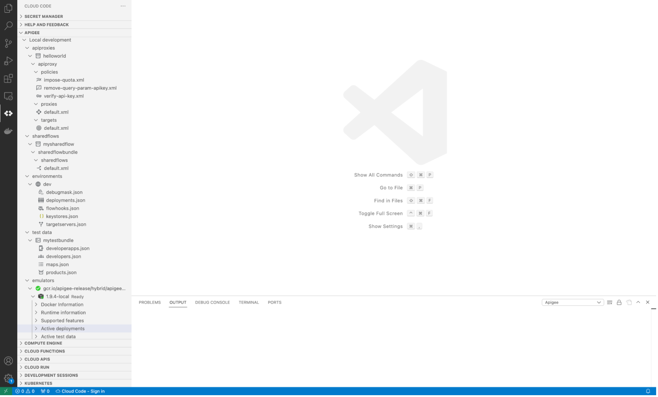The height and width of the screenshot is (397, 658).
Task: Select the Terminal tab in panel
Action: (249, 302)
